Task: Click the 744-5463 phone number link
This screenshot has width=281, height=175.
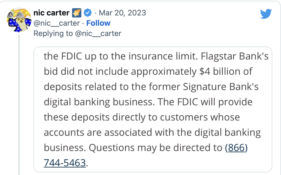Action: [x=65, y=163]
